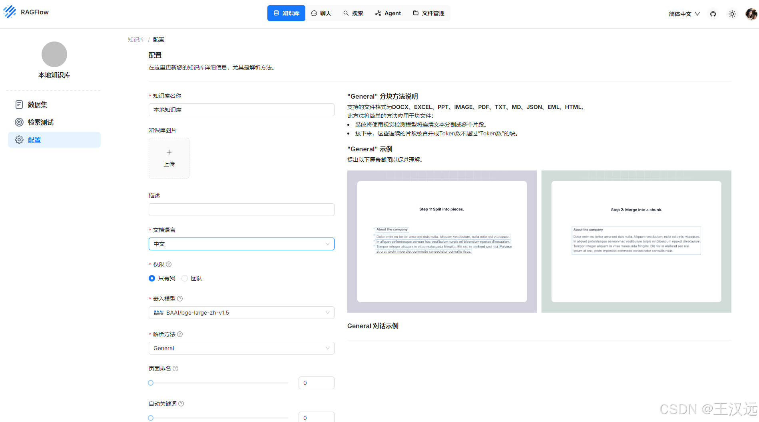Screen dimensions: 759x422
Task: Toggle light/dark theme sun icon
Action: point(732,14)
